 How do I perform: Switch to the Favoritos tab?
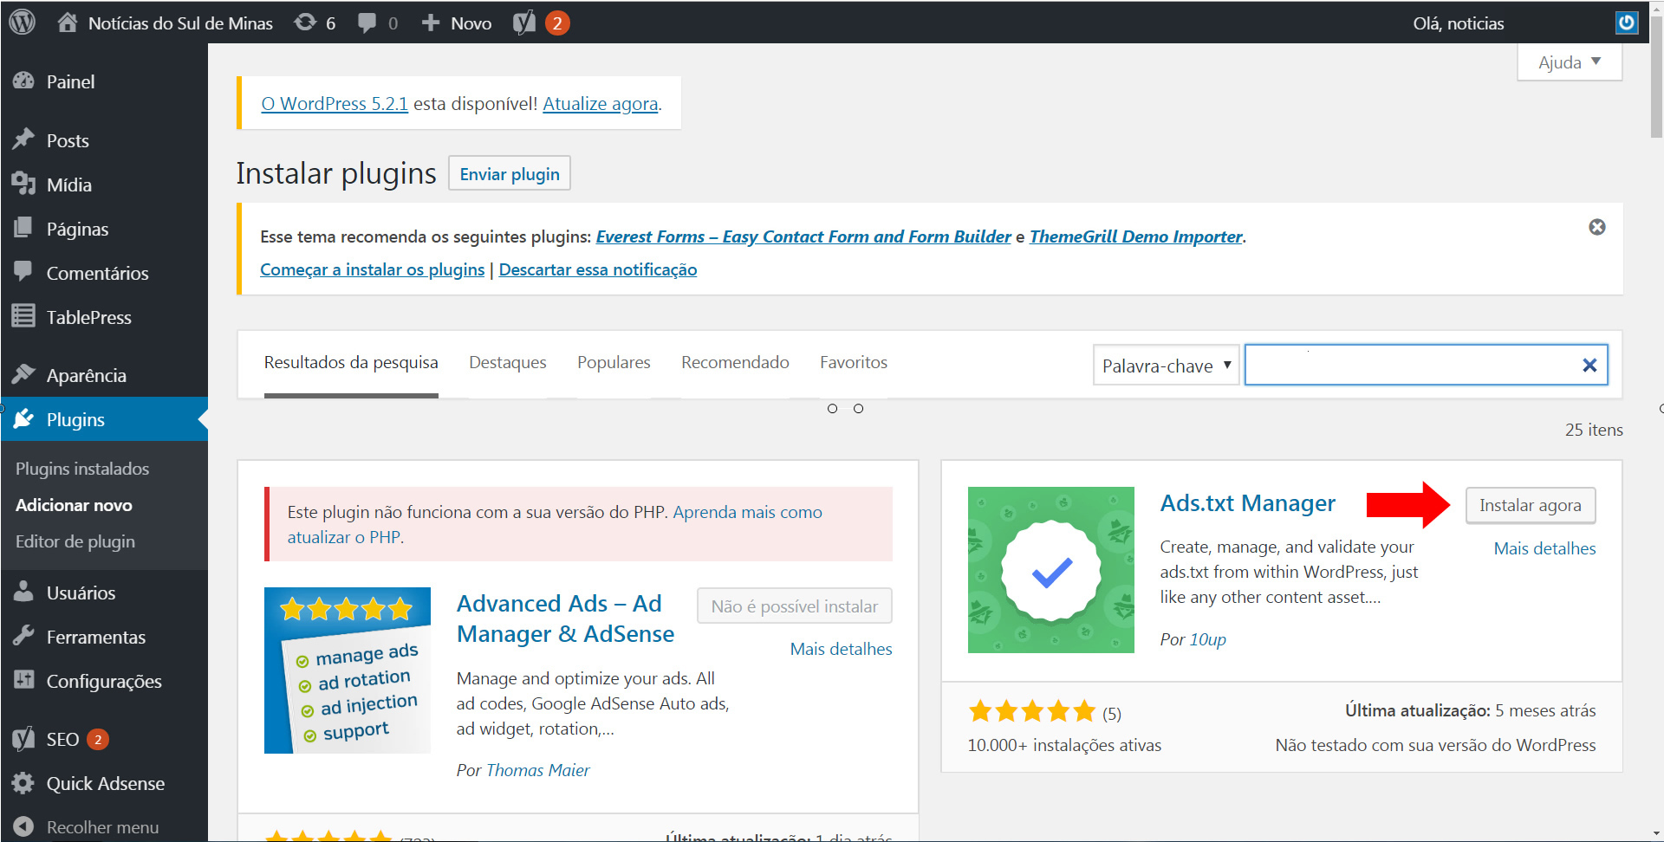(x=854, y=362)
